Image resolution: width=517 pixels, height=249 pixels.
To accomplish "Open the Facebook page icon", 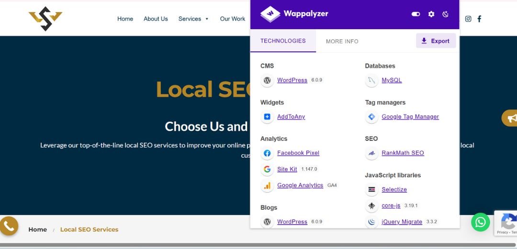I will click(x=479, y=19).
